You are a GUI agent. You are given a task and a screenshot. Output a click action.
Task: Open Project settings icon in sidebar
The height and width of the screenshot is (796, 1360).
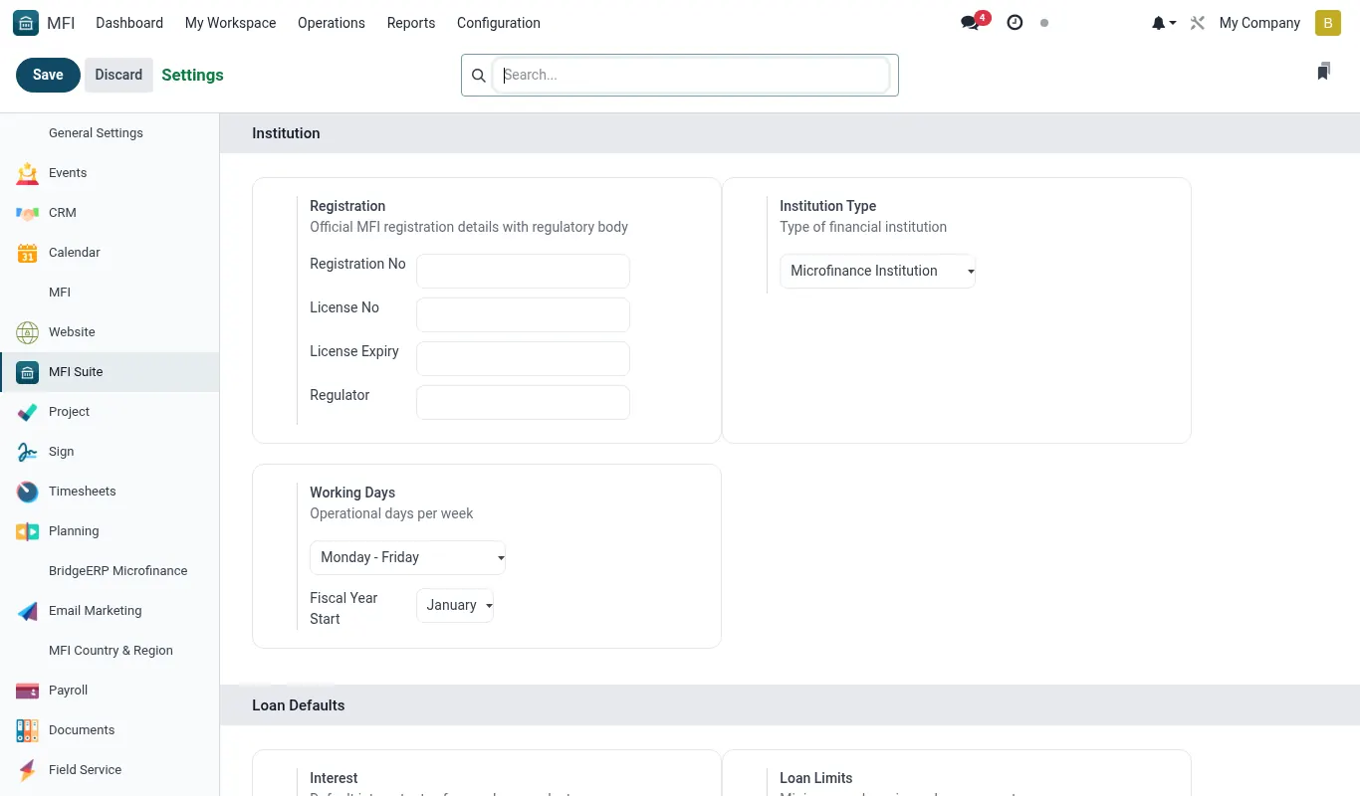click(x=28, y=412)
